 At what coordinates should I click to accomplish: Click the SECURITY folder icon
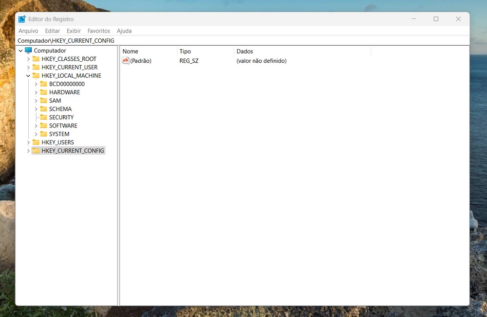(x=43, y=117)
